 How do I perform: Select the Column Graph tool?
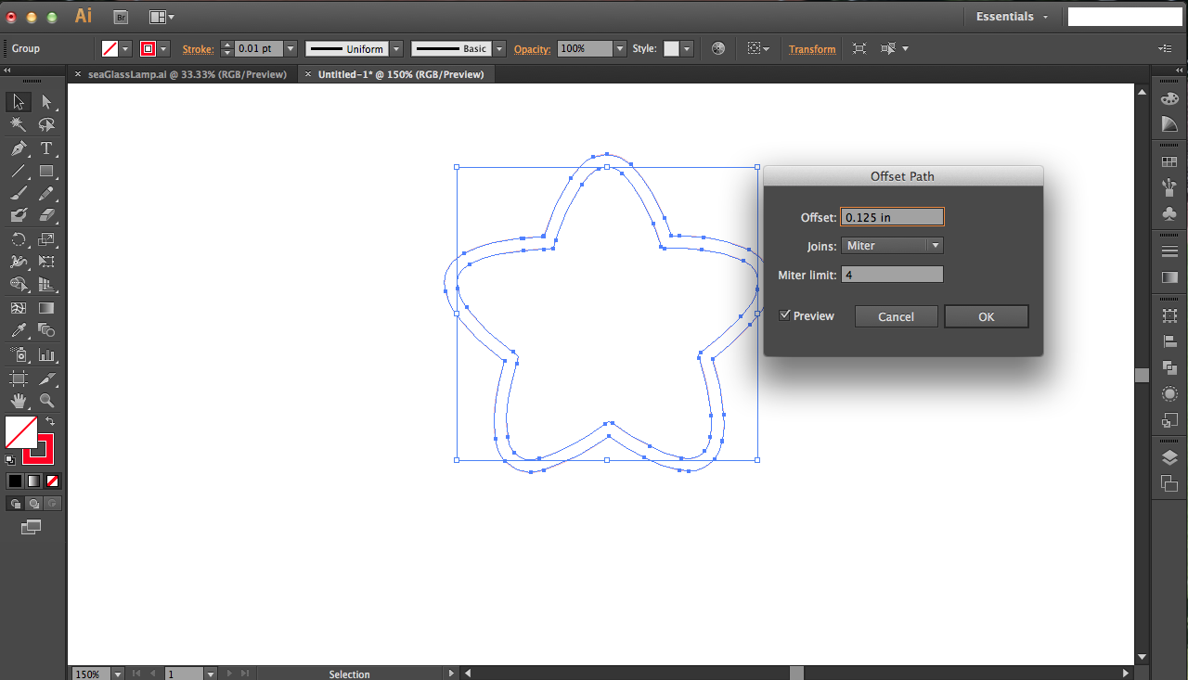(46, 354)
